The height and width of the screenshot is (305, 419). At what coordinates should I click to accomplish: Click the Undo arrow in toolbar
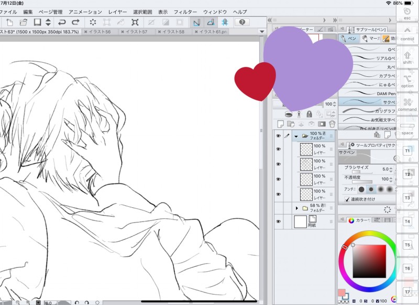pos(62,22)
